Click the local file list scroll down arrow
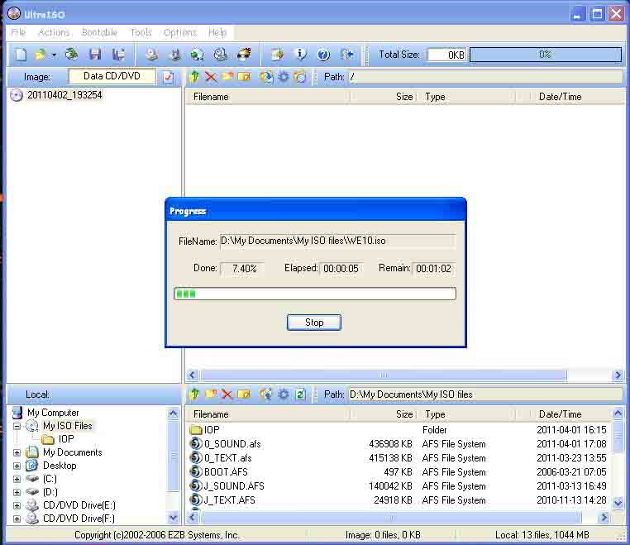 [618, 502]
